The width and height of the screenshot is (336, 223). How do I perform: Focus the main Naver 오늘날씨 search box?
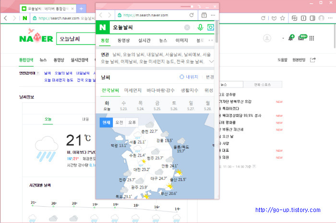pyautogui.click(x=76, y=39)
